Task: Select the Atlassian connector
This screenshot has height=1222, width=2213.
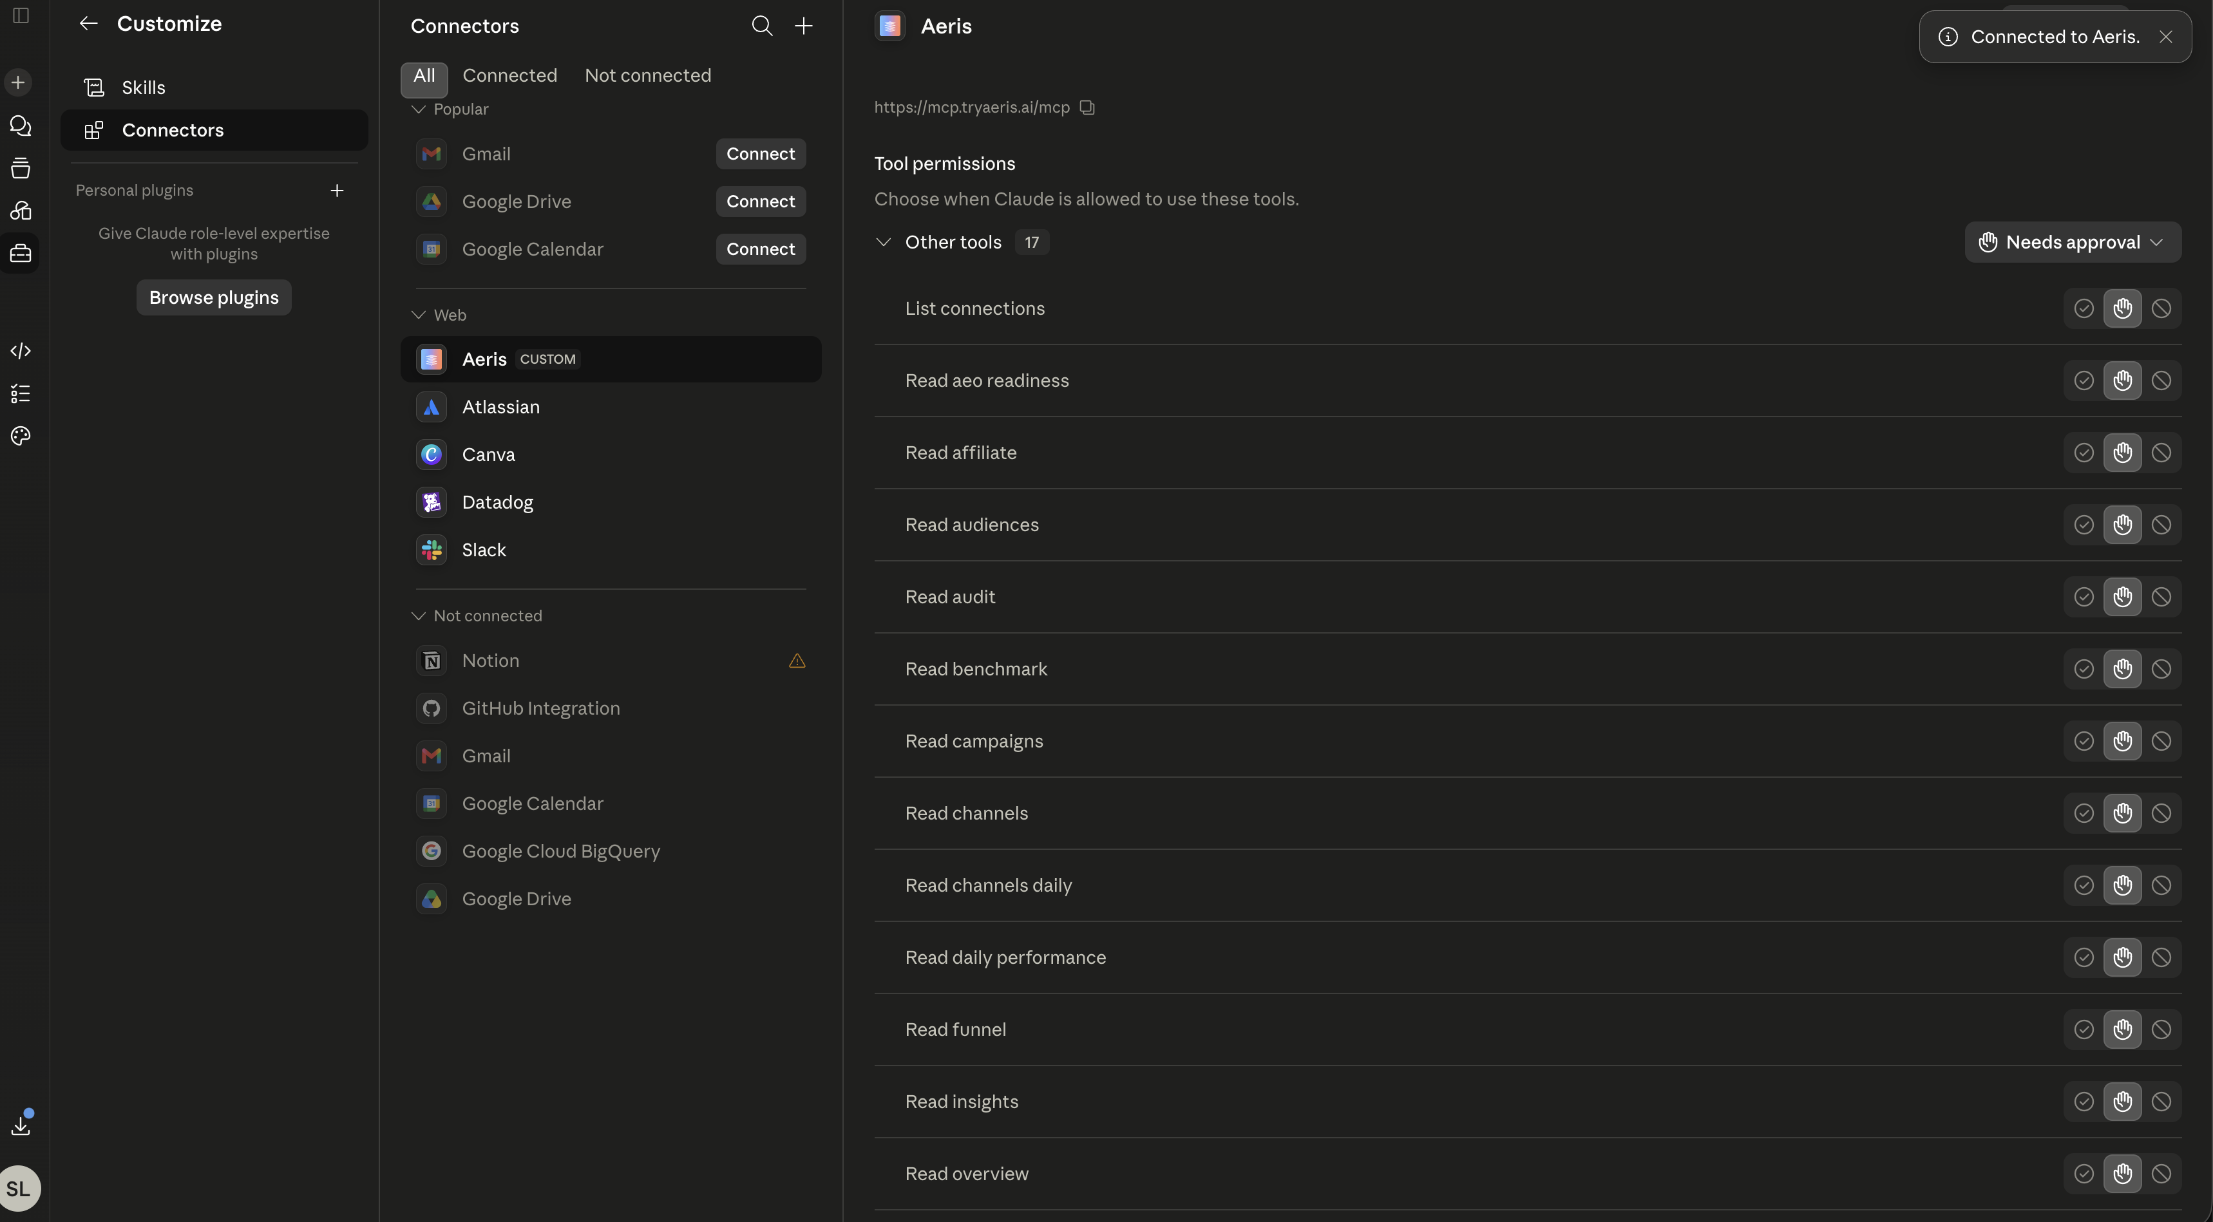Action: pyautogui.click(x=611, y=407)
